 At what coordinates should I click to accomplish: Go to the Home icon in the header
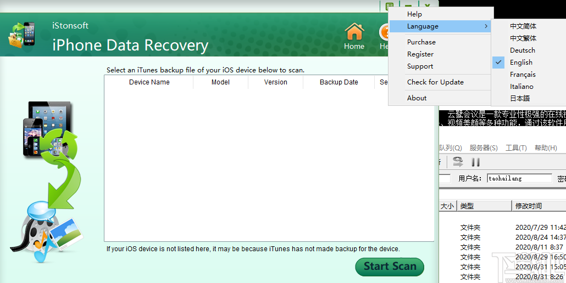[354, 36]
